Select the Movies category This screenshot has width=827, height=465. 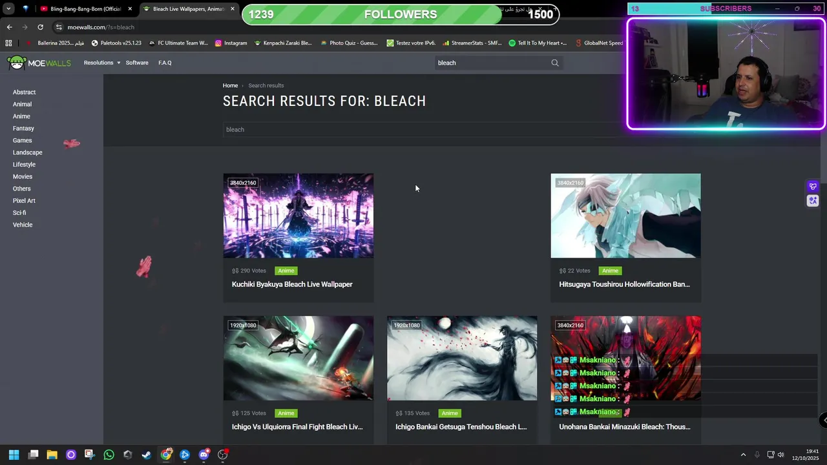click(23, 176)
